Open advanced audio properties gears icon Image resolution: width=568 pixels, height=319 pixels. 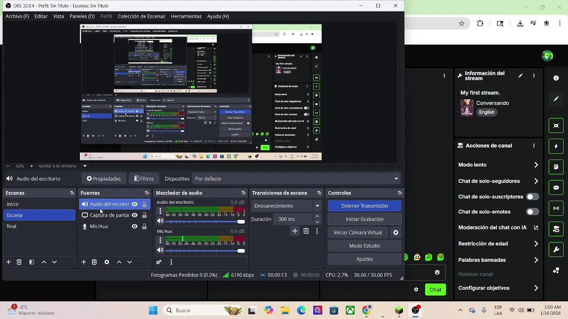pyautogui.click(x=159, y=262)
